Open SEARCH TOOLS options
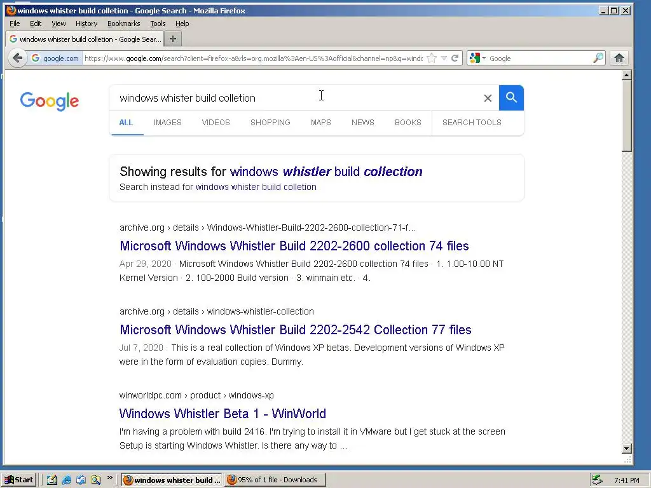 472,123
